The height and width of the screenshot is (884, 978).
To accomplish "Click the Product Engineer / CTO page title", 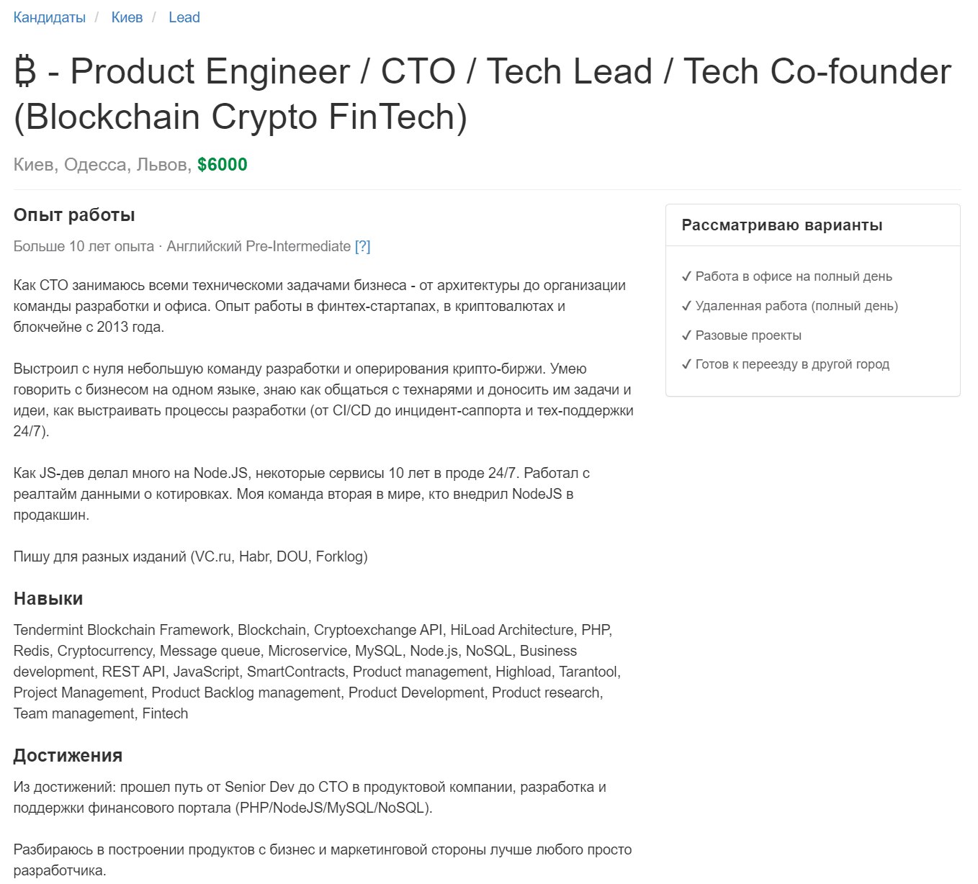I will 483,94.
